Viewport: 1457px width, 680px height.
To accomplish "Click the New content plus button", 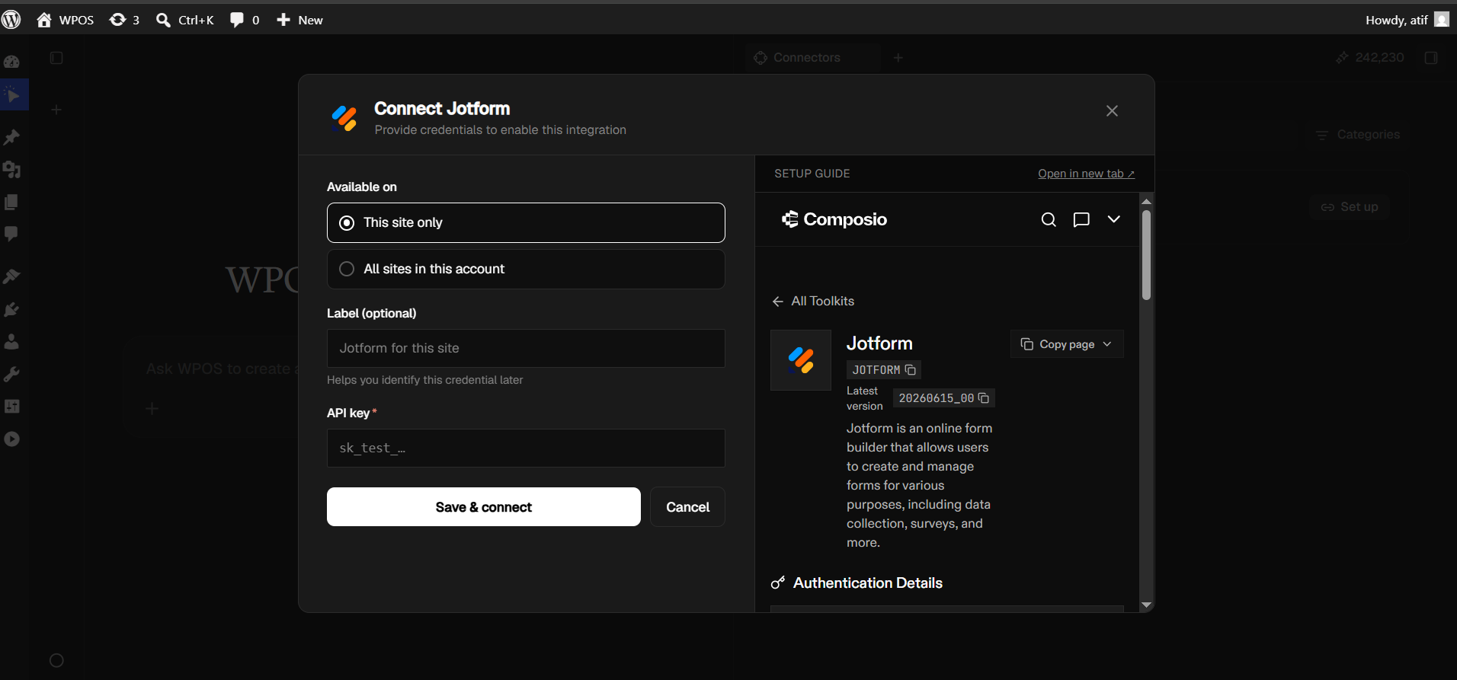I will click(x=299, y=20).
